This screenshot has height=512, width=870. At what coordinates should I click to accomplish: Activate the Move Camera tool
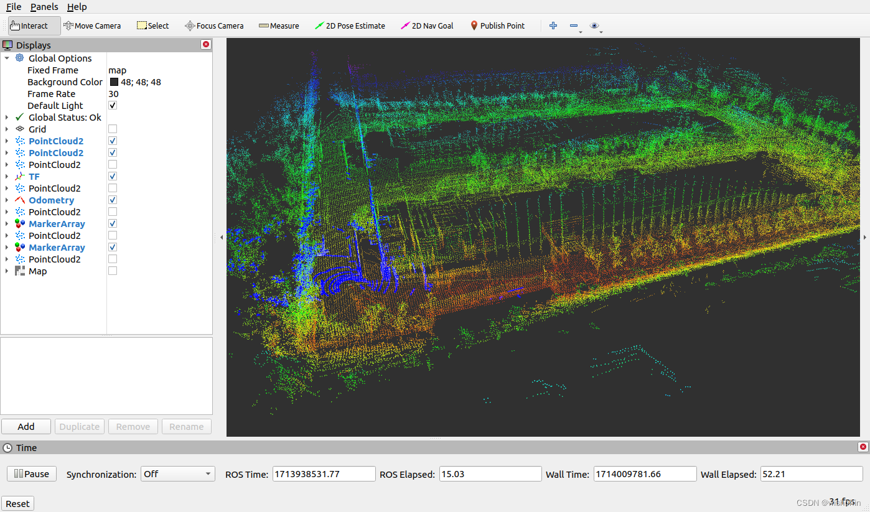92,26
